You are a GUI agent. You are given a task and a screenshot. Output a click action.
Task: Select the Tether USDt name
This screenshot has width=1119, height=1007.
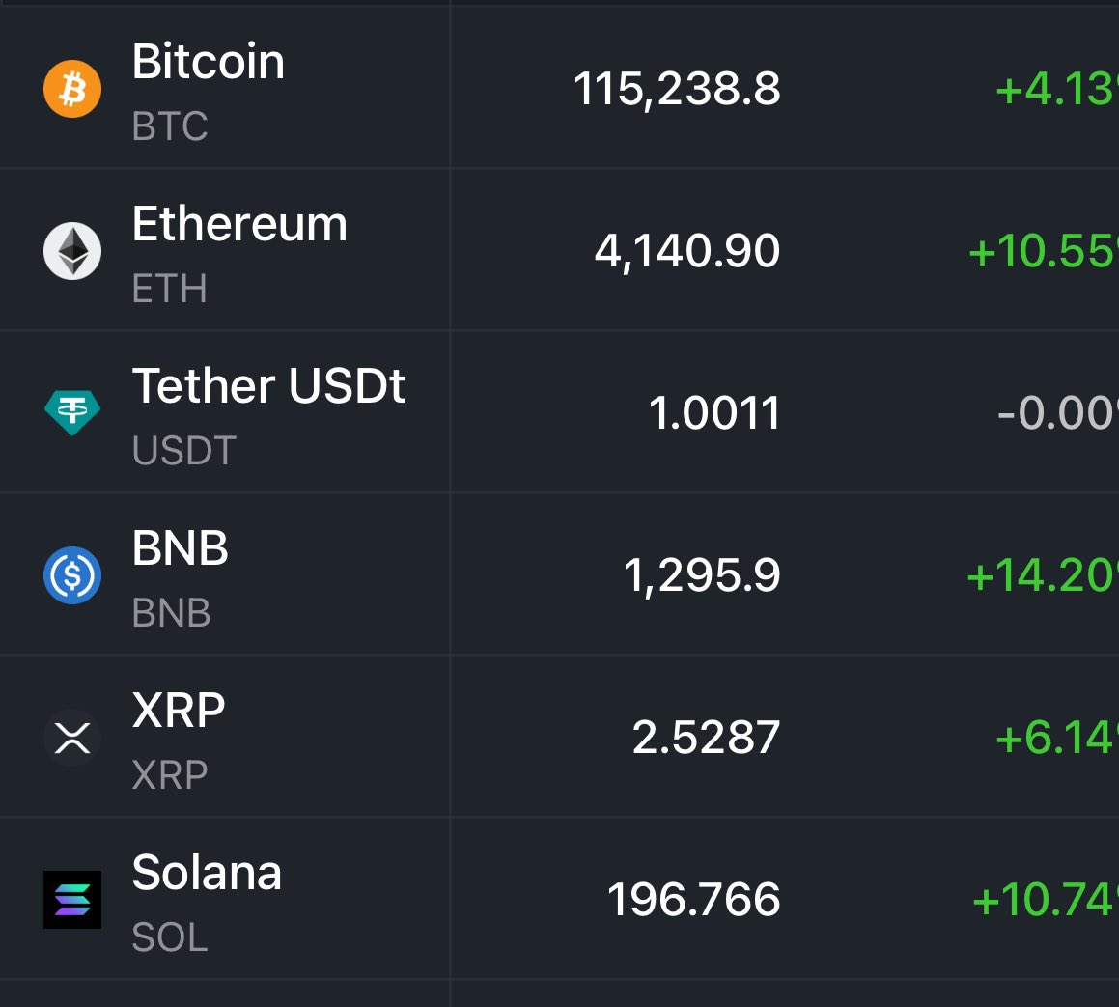pos(268,387)
